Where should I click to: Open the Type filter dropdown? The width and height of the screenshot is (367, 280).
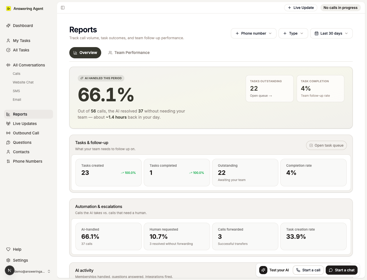pyautogui.click(x=293, y=33)
